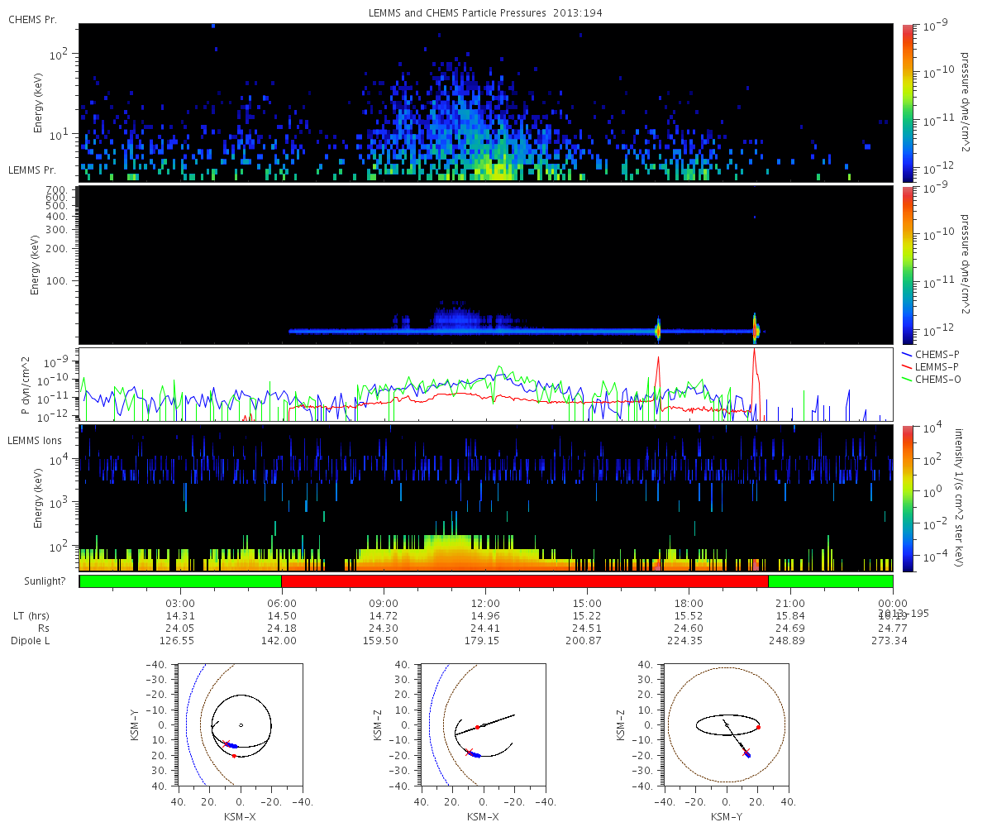Click the Rs value 24.05

click(180, 629)
